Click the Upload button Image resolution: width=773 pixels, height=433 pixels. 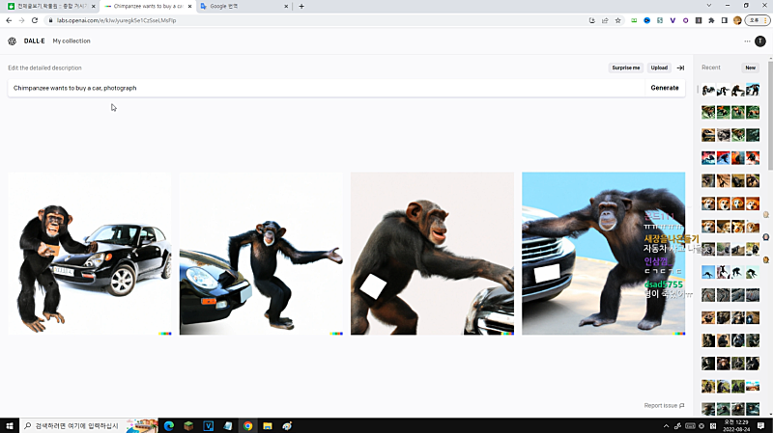point(659,68)
